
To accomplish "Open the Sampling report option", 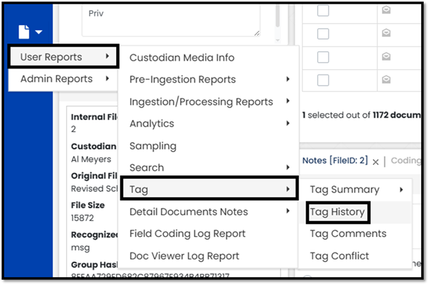I will (x=153, y=145).
